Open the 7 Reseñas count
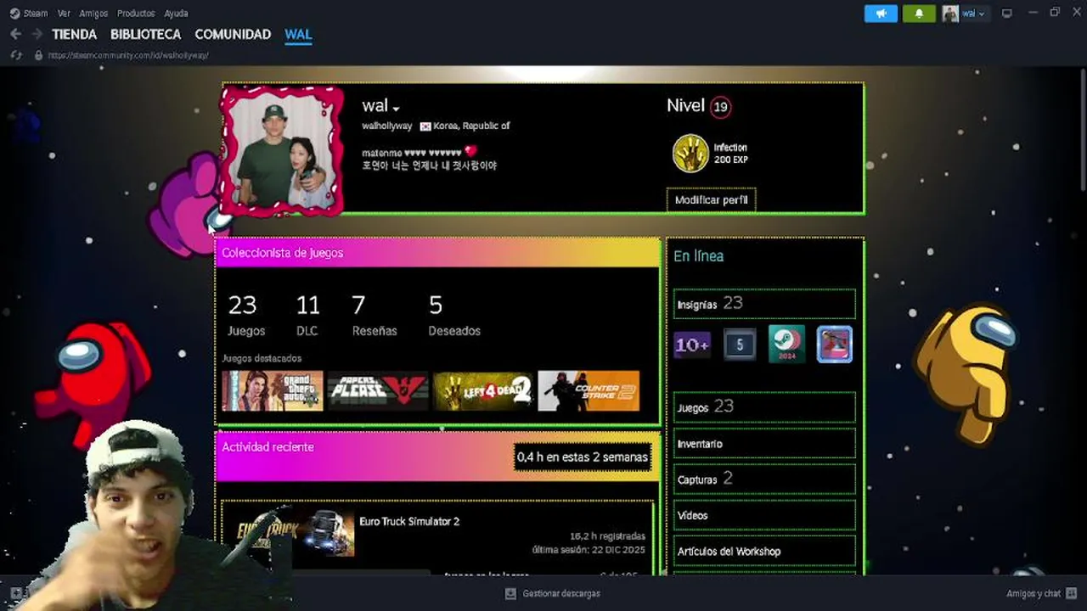The image size is (1087, 611). coord(374,315)
